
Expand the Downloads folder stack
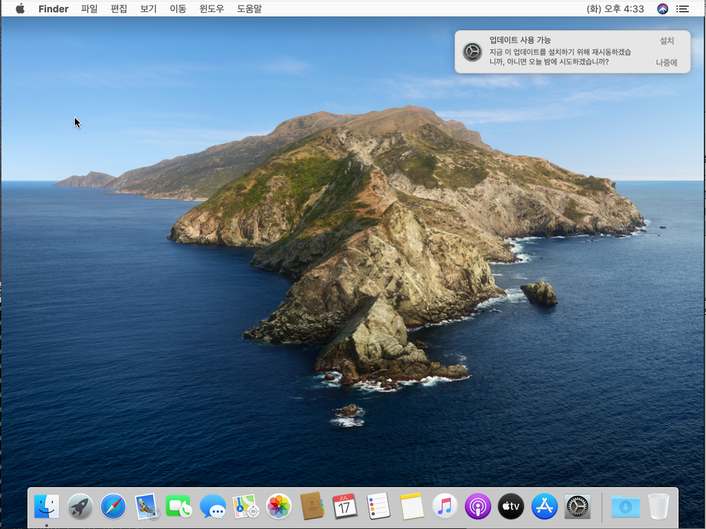[626, 507]
